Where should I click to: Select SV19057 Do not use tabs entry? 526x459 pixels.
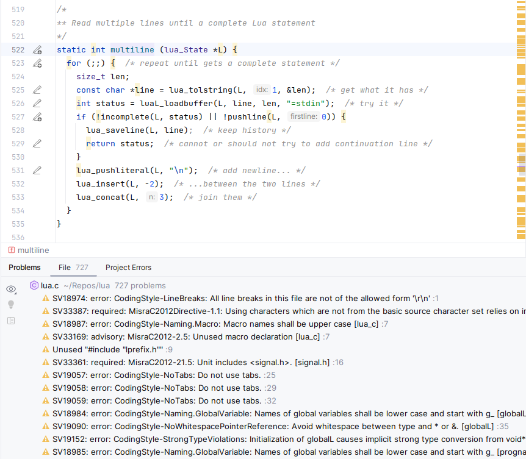click(x=159, y=375)
